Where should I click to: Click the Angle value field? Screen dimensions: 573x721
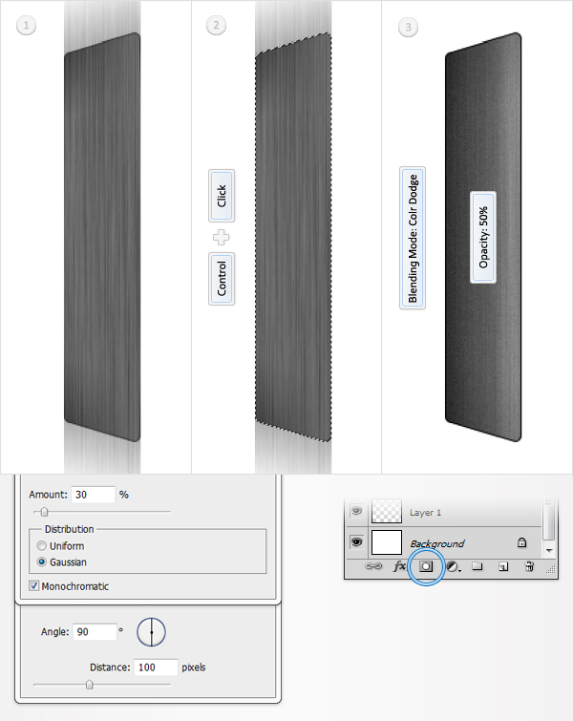(95, 632)
